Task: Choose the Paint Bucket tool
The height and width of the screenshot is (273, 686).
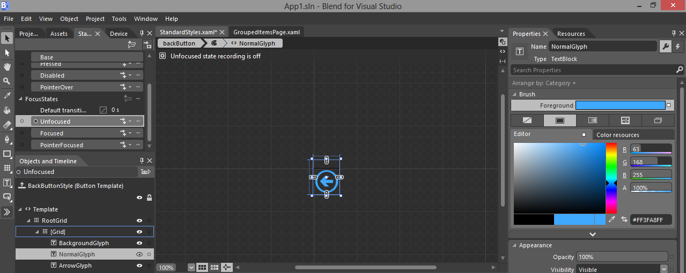Action: click(7, 110)
